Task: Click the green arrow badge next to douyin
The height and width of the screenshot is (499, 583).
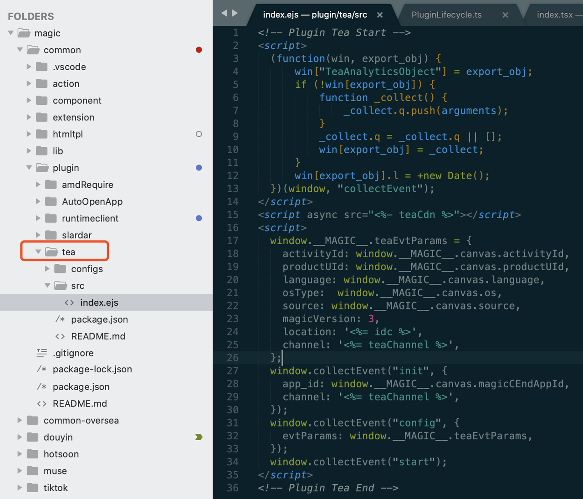Action: pos(199,437)
